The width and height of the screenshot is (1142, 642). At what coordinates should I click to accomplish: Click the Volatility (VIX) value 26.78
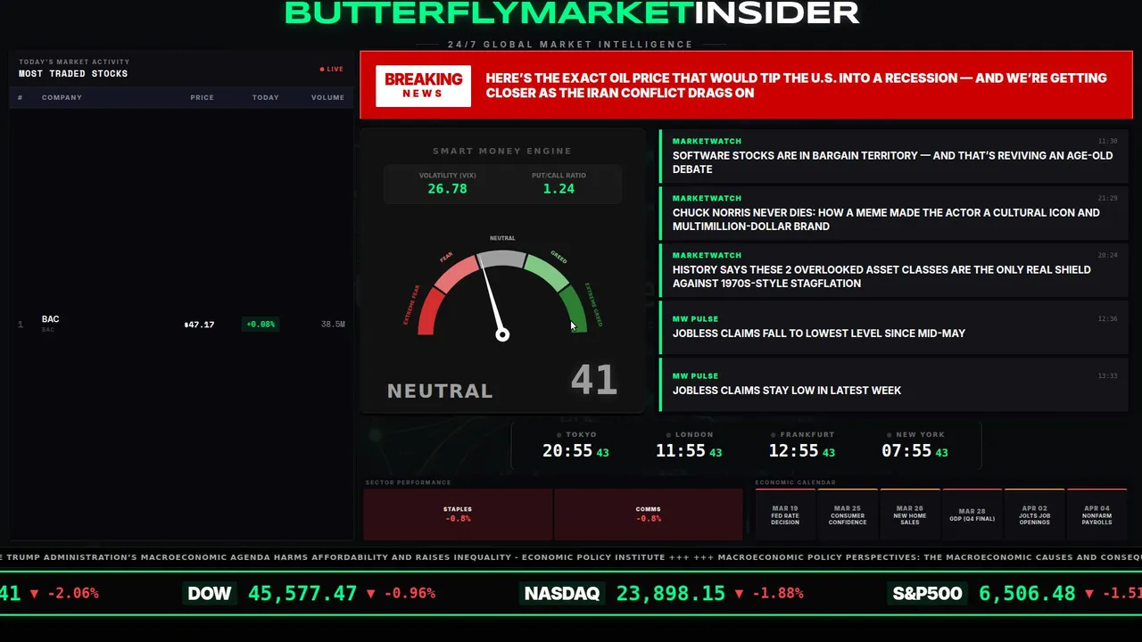pos(447,189)
